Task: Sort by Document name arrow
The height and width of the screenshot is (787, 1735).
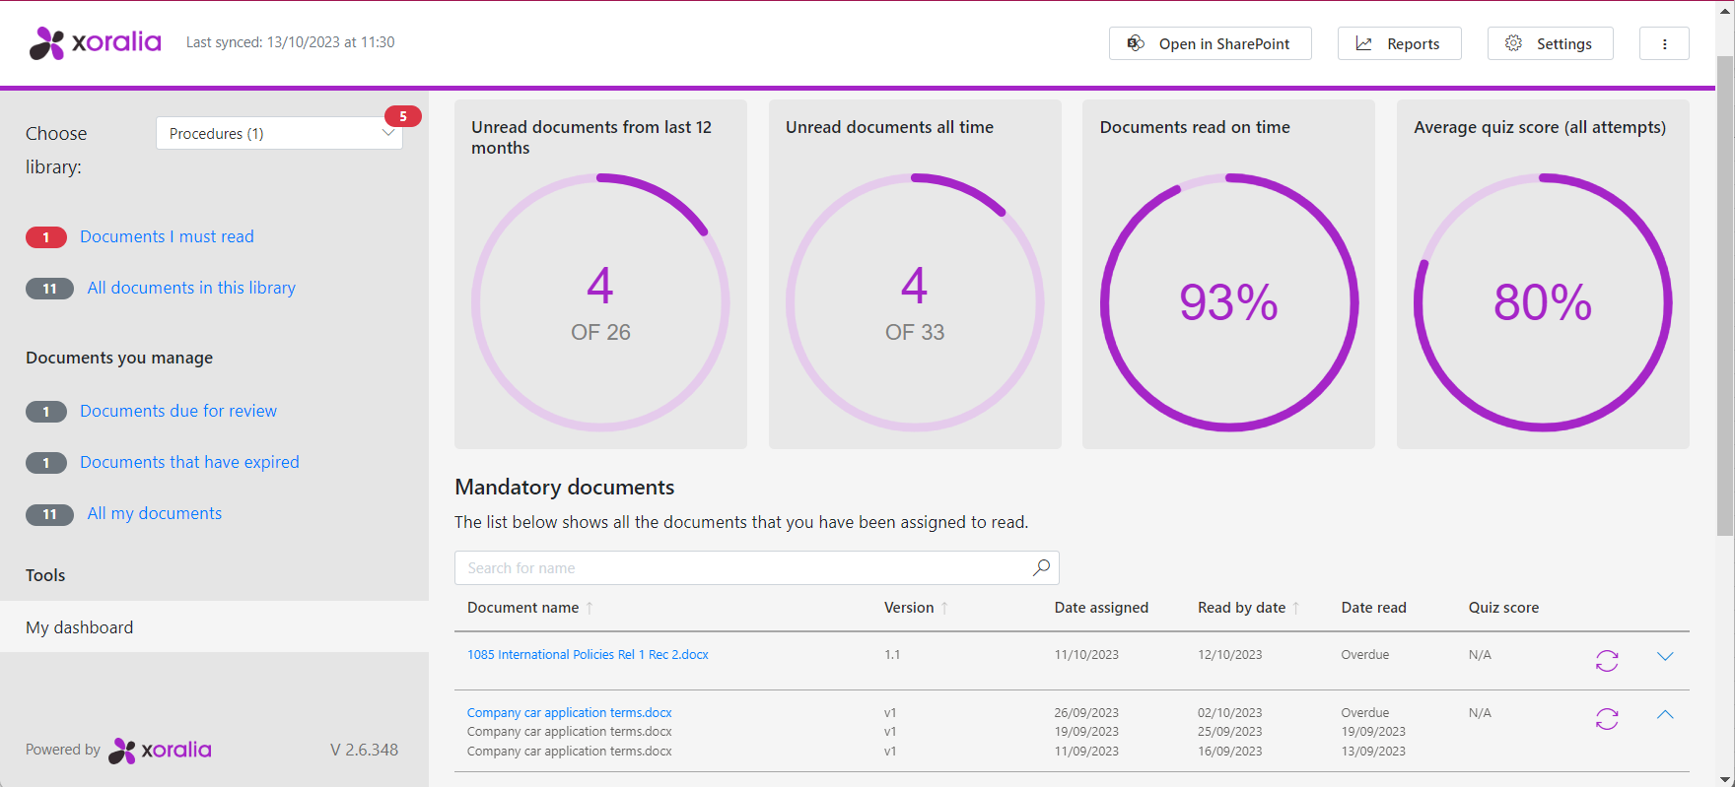Action: (x=590, y=608)
